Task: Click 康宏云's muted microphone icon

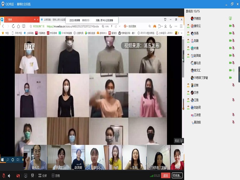Action: 233,26
